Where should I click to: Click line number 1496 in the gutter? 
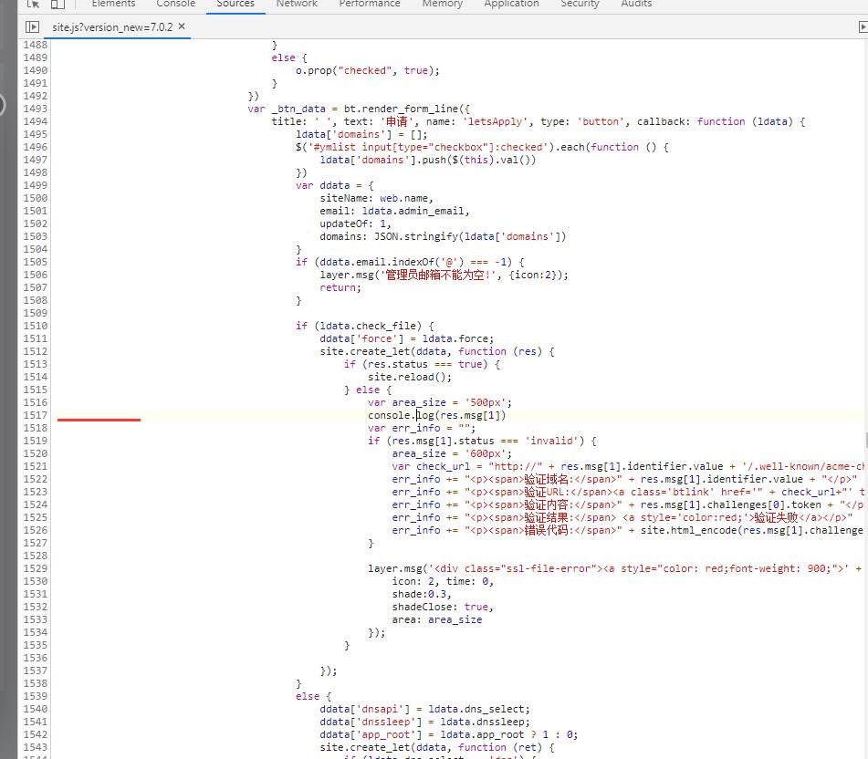click(x=36, y=147)
